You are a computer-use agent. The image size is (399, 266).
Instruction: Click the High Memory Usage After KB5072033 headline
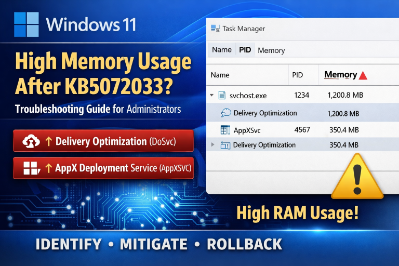pos(103,73)
